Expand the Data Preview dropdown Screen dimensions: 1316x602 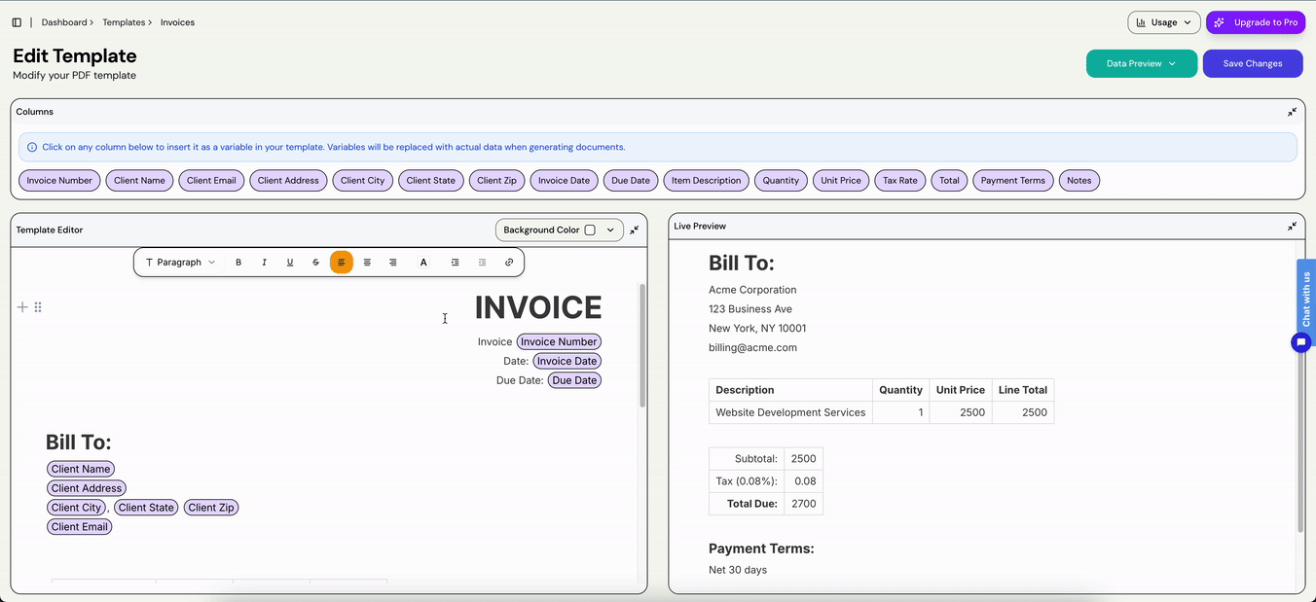(x=1141, y=64)
